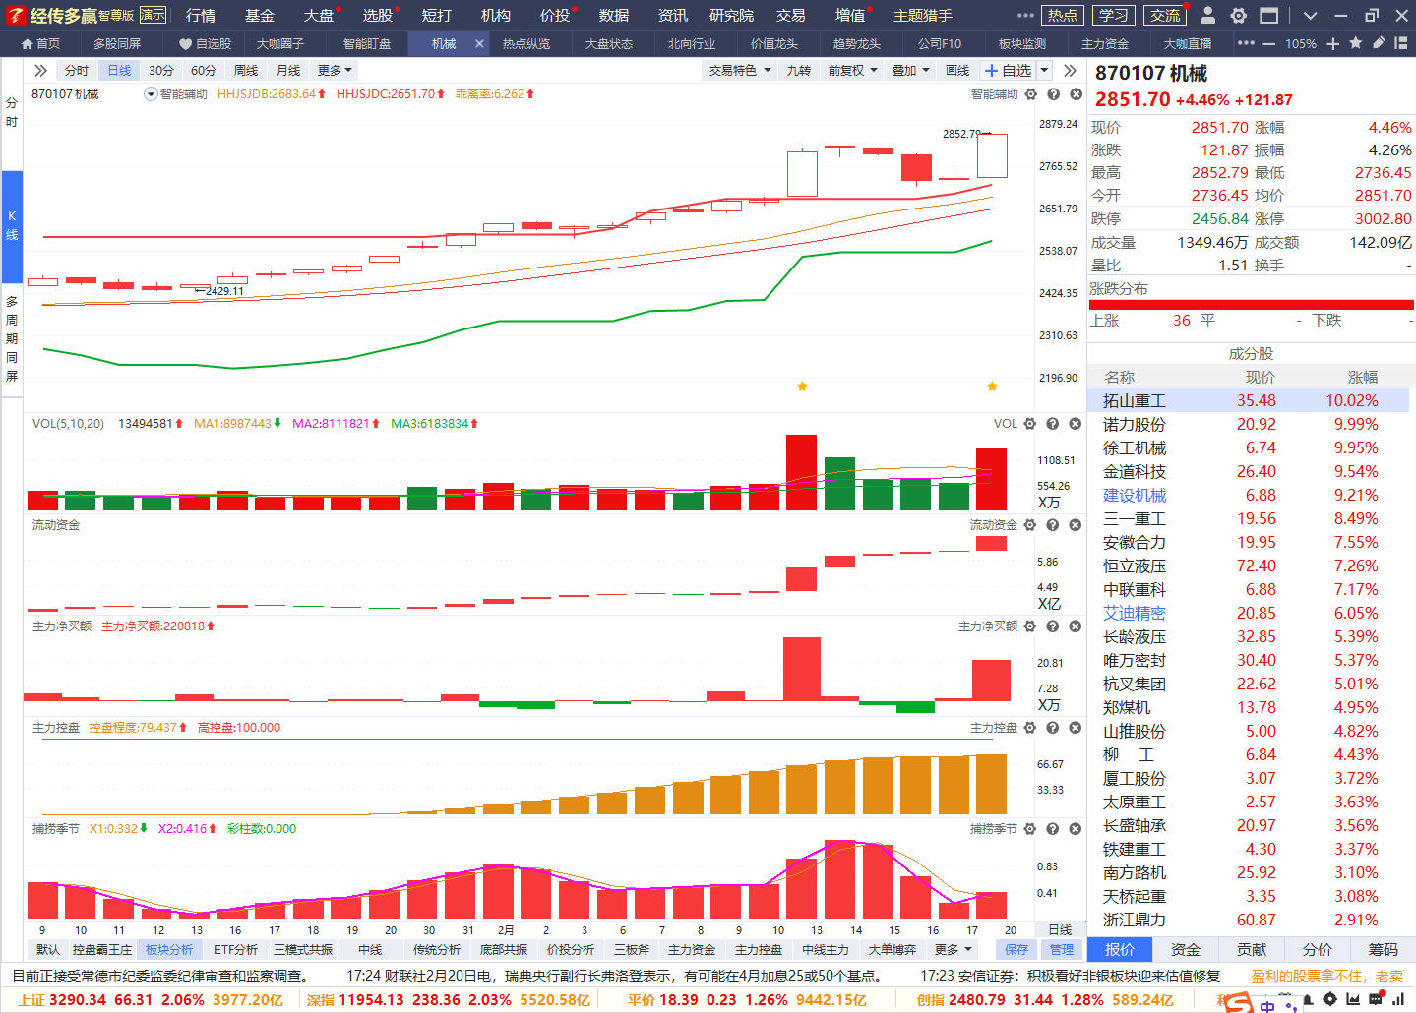Open the 交易特色 dropdown
Screen dimensions: 1416x1013
pos(740,71)
